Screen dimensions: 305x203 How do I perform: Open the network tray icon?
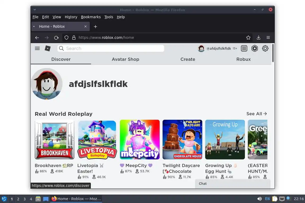(x=282, y=199)
